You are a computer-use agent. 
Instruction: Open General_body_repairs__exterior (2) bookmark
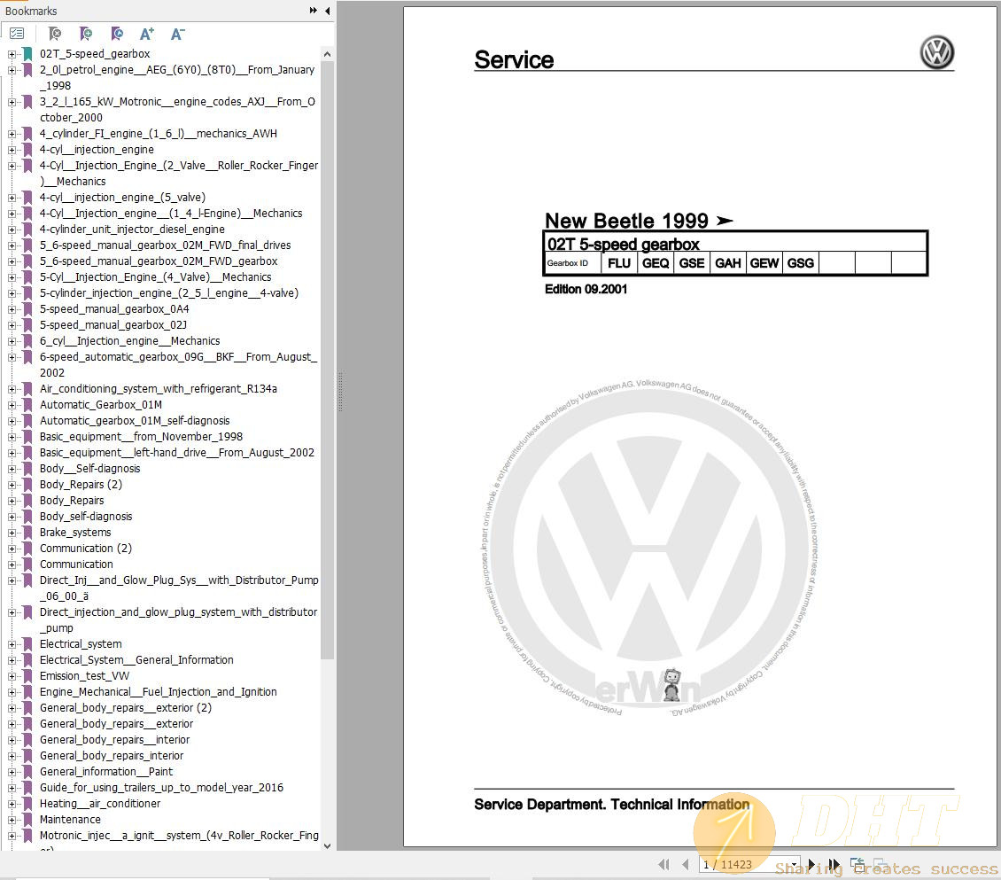(x=126, y=707)
